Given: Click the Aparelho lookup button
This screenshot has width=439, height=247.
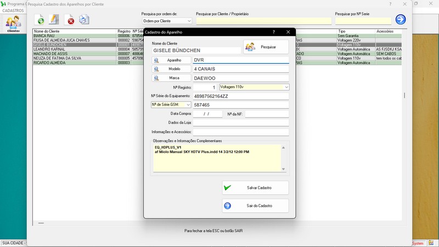Looking at the screenshot, I should (171, 60).
